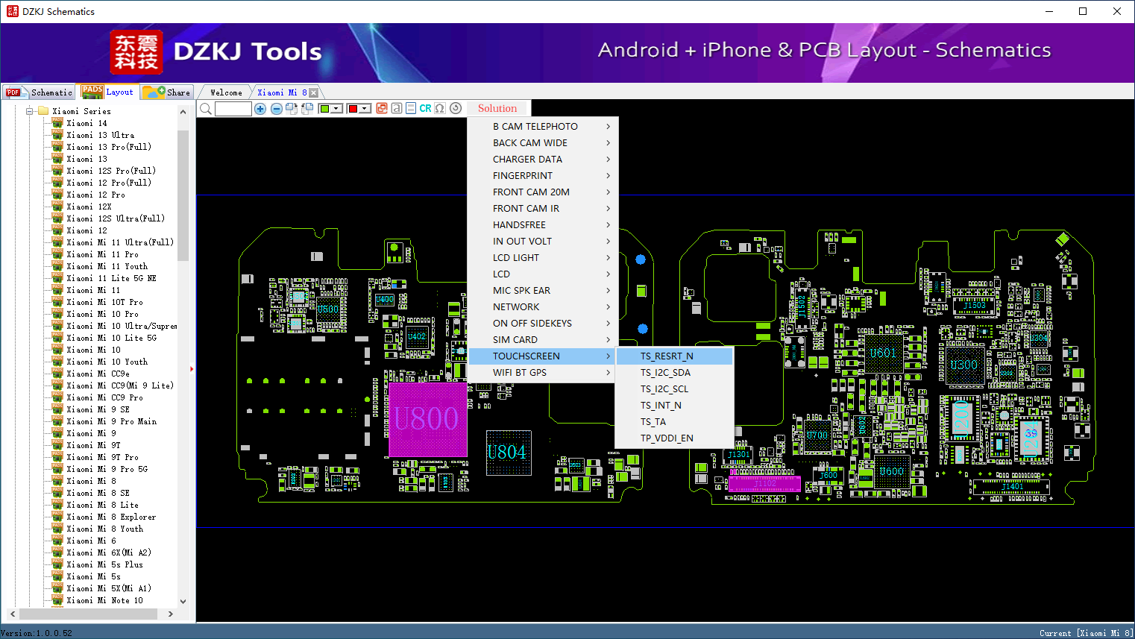Click the circular reset arrow toolbar icon
This screenshot has width=1135, height=639.
coord(456,108)
